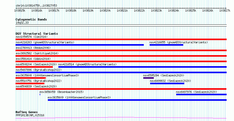Click the purple bar under nsv6595284
234x121 pixels.
[x=149, y=78]
